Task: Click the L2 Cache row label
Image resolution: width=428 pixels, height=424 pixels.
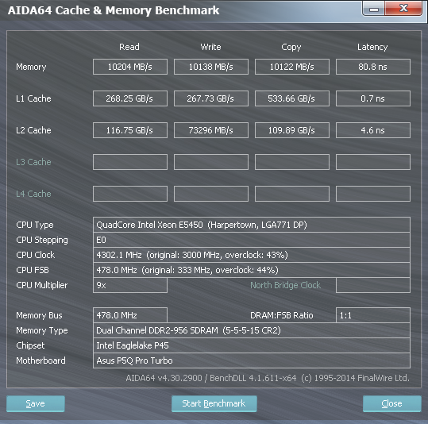Action: click(x=33, y=130)
